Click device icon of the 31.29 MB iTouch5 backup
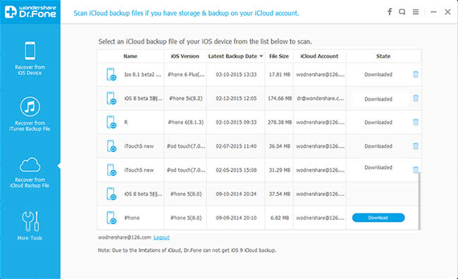Image resolution: width=458 pixels, height=279 pixels. [x=111, y=170]
